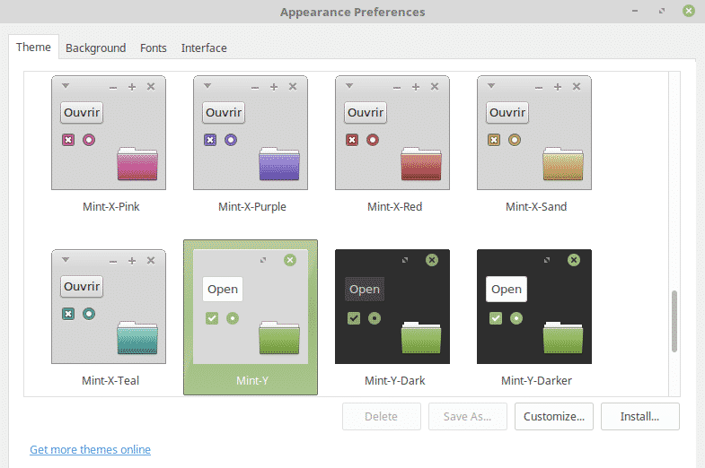Click the menu arrow in Mint-X-Pink preview
The image size is (705, 468).
point(66,86)
